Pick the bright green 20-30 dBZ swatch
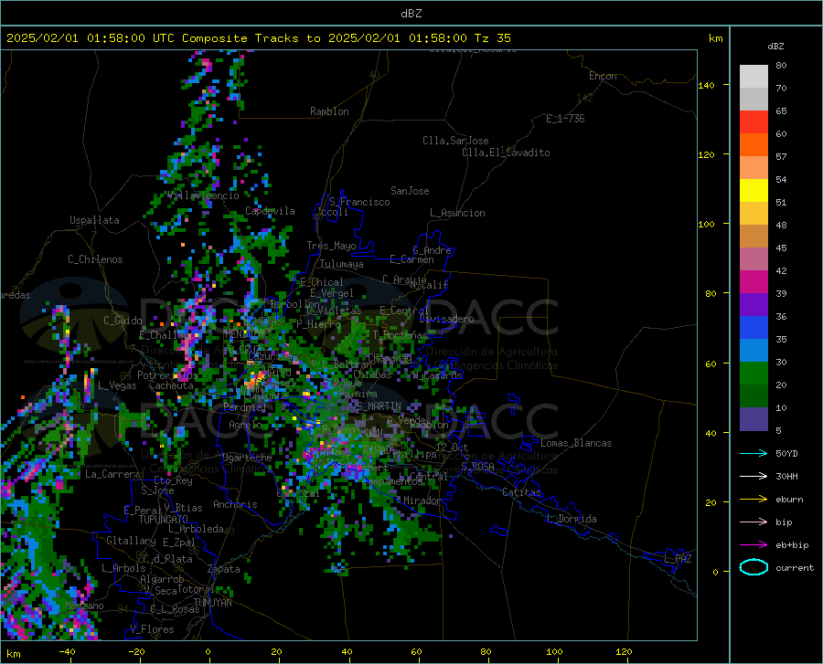Viewport: 823px width, 664px height. (x=754, y=374)
